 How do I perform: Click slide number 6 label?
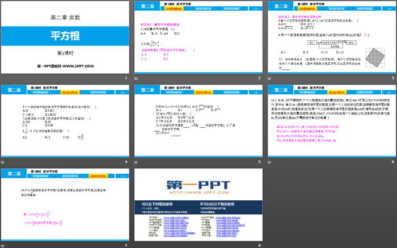[x=392, y=162]
